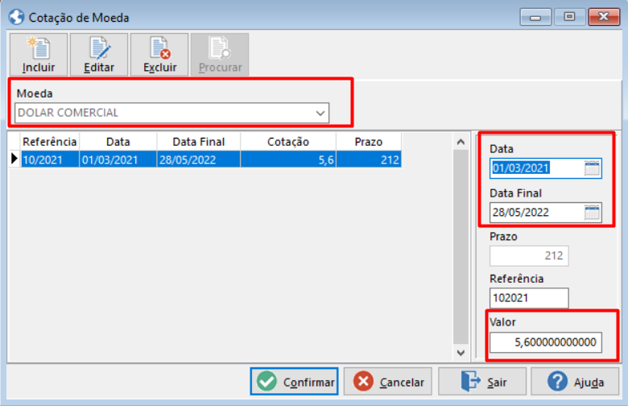Open help with the Ajuda button

(x=575, y=382)
